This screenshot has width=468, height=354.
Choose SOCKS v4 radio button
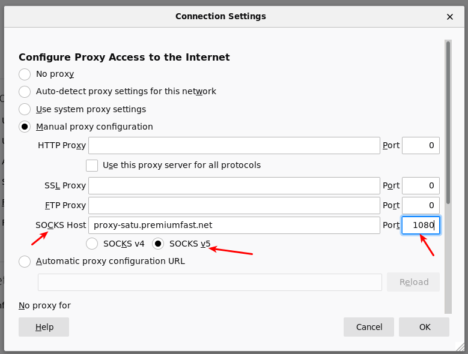92,244
